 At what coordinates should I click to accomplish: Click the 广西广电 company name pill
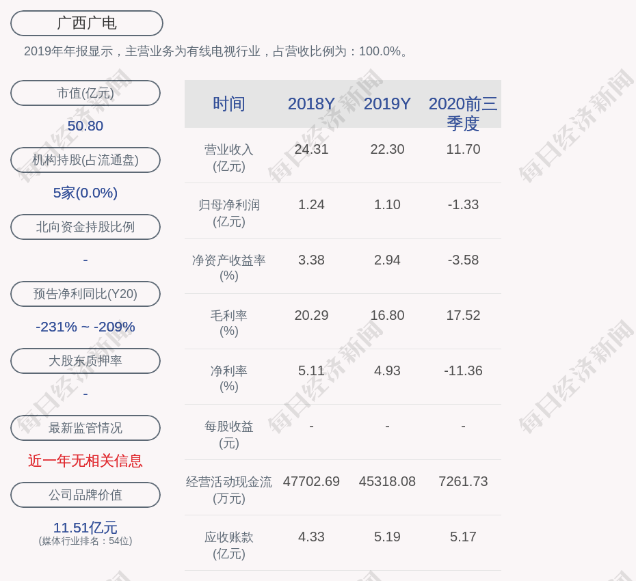pos(87,23)
